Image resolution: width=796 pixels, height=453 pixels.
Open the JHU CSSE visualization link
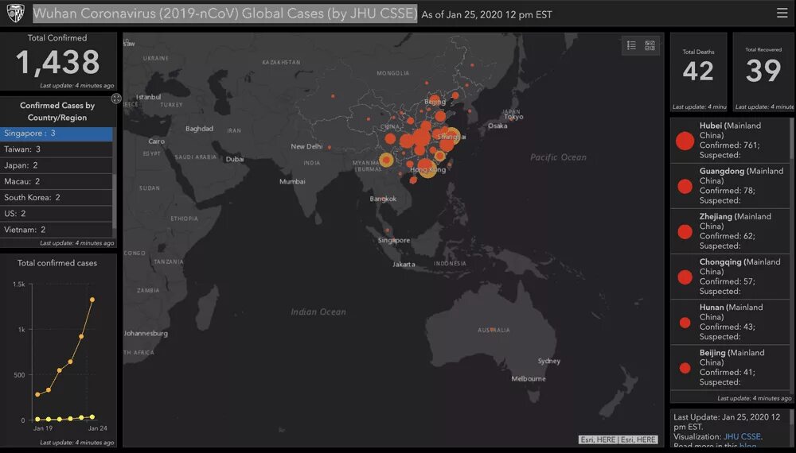pos(742,436)
